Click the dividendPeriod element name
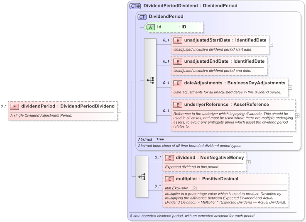The image size is (306, 222). click(38, 106)
